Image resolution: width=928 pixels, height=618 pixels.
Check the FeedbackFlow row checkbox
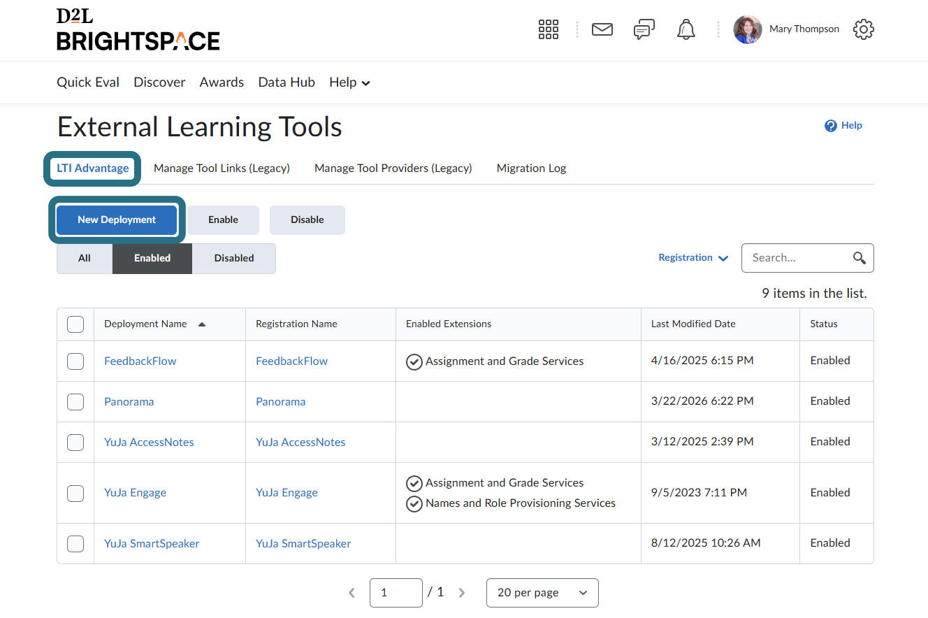(75, 361)
